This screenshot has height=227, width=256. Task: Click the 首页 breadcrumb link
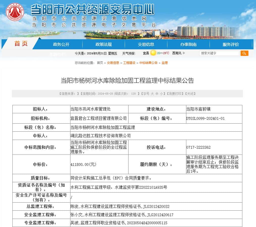(100, 63)
